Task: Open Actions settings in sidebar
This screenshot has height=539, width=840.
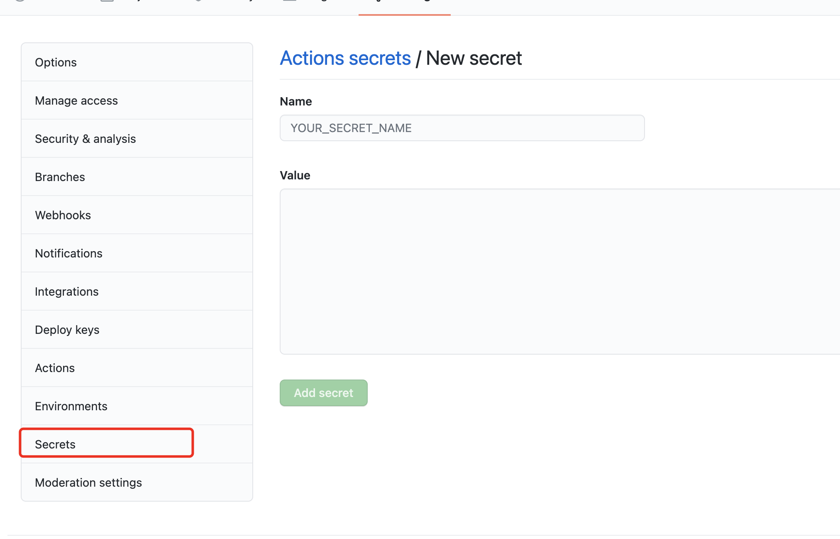Action: tap(55, 368)
